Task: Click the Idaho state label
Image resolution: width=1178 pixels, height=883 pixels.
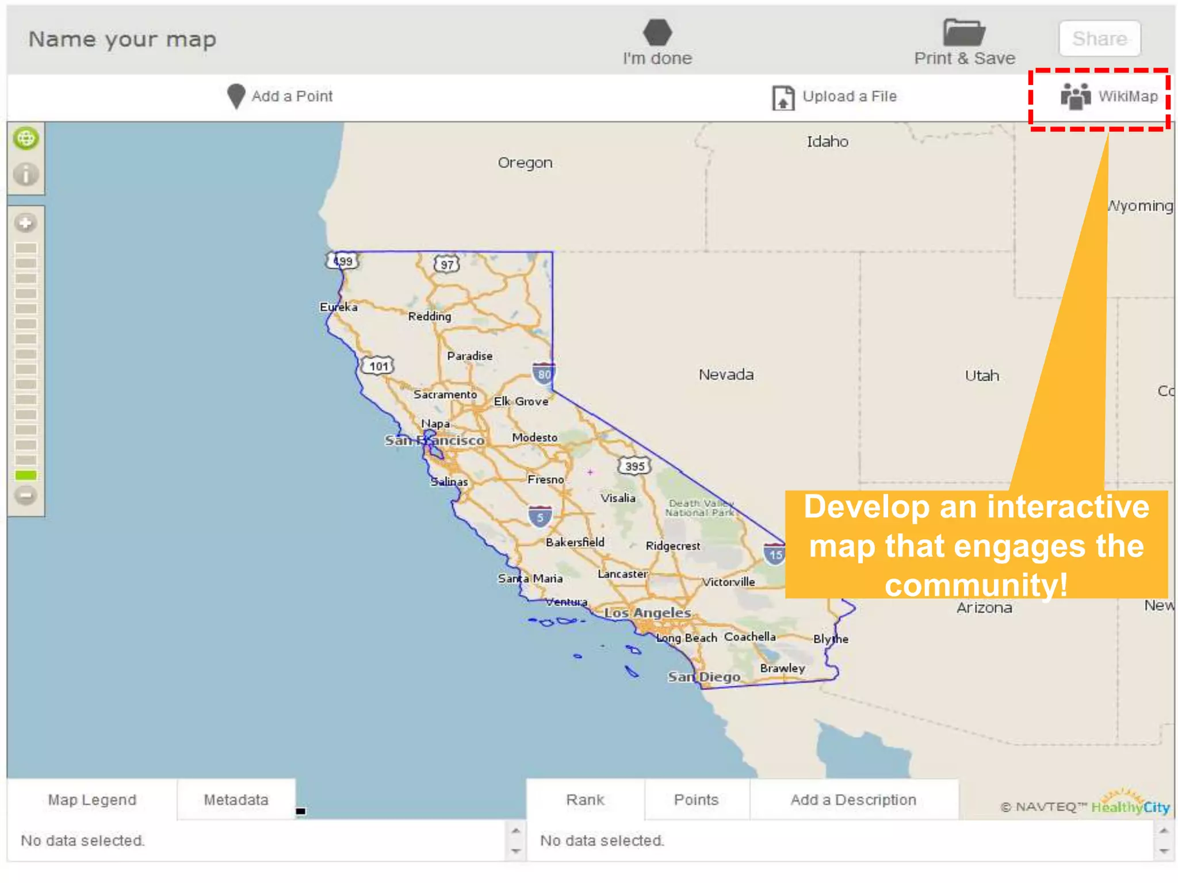Action: pos(828,141)
